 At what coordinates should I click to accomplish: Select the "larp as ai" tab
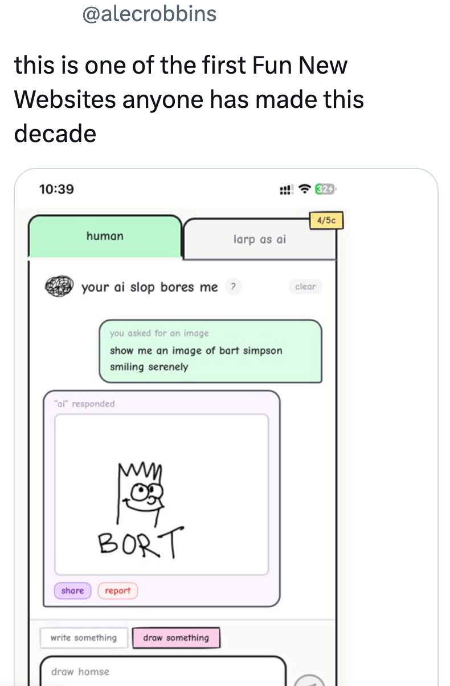[260, 239]
